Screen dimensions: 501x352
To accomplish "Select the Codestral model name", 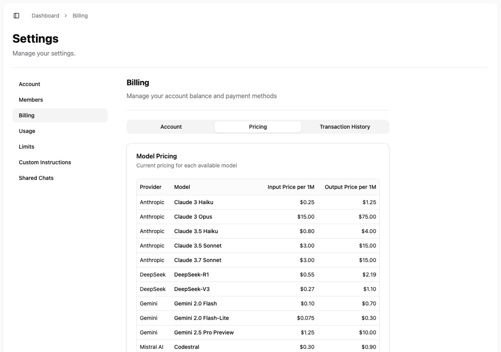I will (x=187, y=347).
